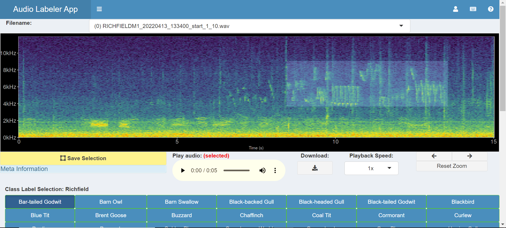The width and height of the screenshot is (506, 228).
Task: Open the hamburger menu icon
Action: coord(99,9)
